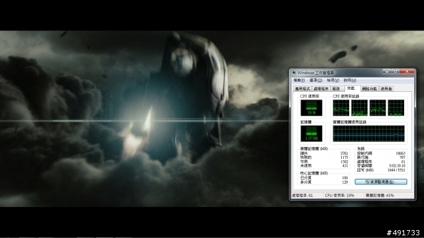Click the up time value 0:02:30:16

coord(397,166)
